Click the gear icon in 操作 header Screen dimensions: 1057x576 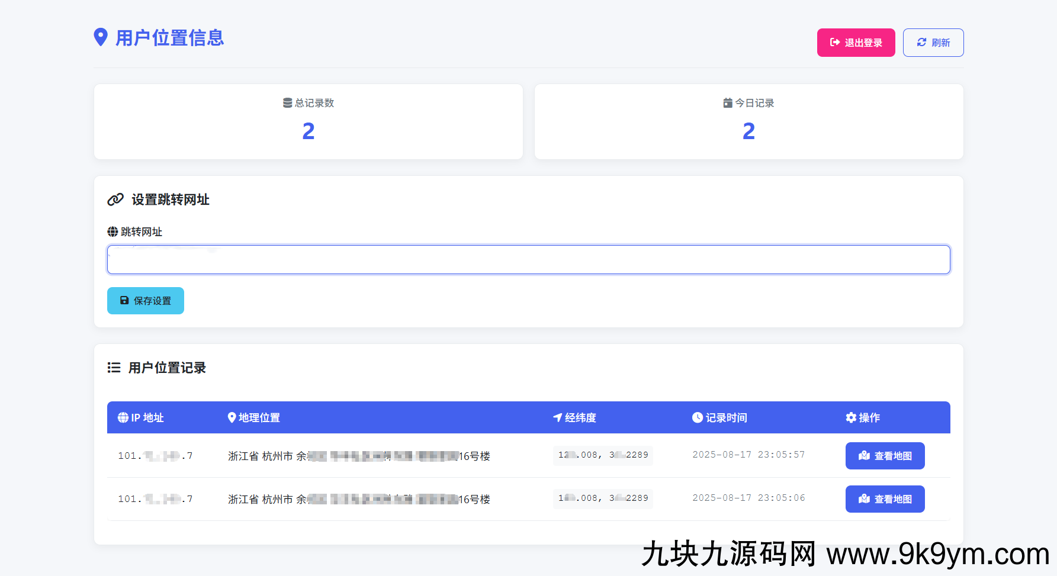[851, 417]
